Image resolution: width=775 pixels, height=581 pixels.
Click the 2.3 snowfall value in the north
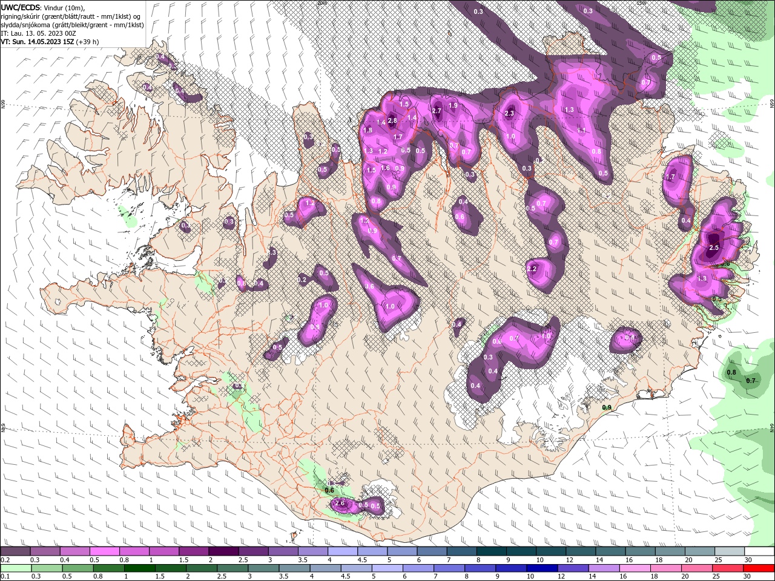[x=509, y=113]
